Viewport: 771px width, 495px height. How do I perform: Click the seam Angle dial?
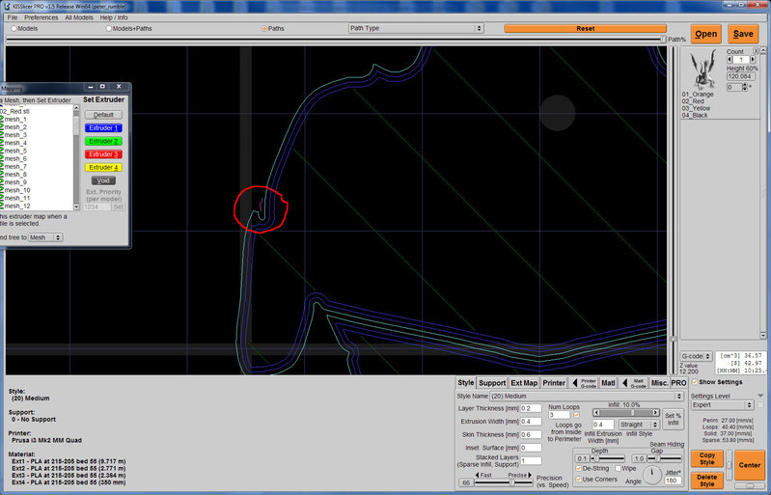click(652, 475)
